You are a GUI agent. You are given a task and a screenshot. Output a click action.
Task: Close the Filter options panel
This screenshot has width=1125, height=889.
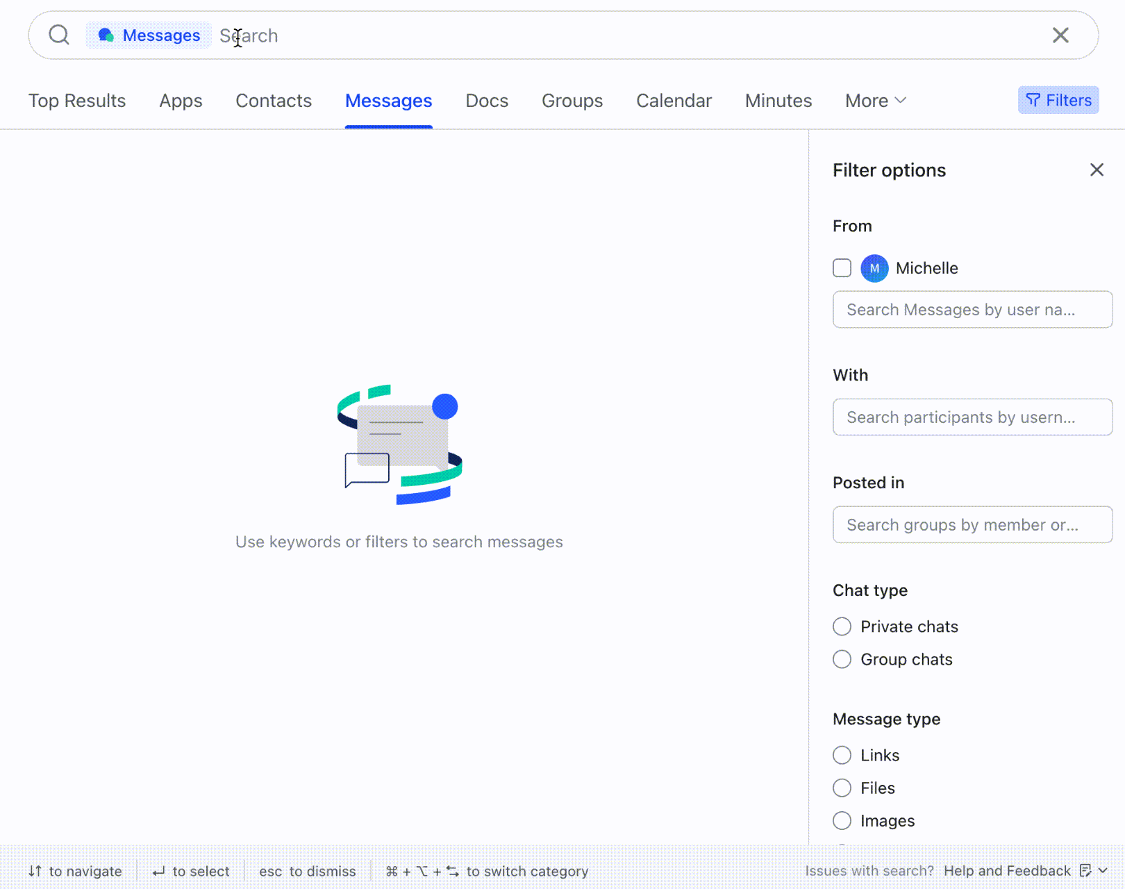[x=1097, y=170]
